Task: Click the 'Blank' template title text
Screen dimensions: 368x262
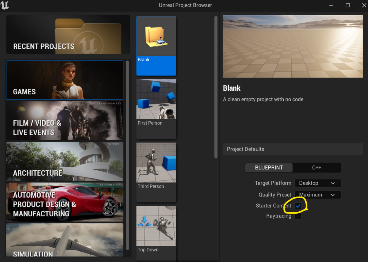Action: click(x=232, y=88)
